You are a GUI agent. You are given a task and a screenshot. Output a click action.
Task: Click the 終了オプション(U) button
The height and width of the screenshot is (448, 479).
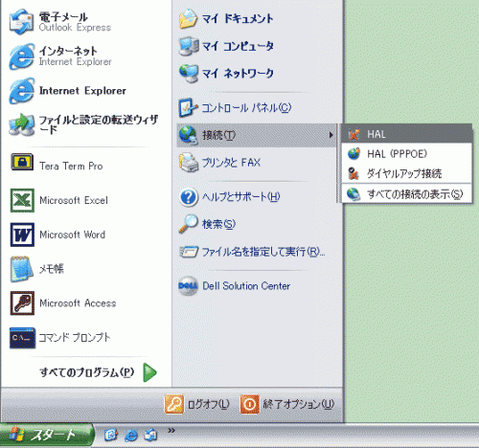pos(287,404)
